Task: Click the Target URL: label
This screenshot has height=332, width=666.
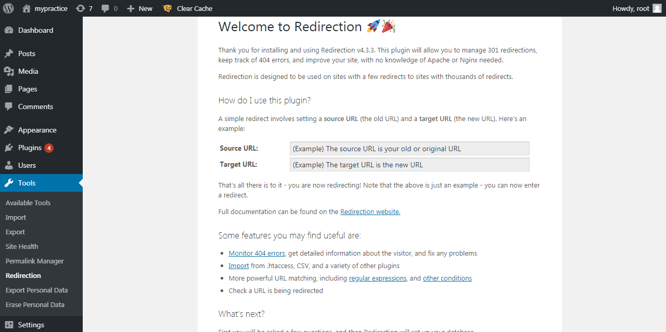Action: point(238,164)
